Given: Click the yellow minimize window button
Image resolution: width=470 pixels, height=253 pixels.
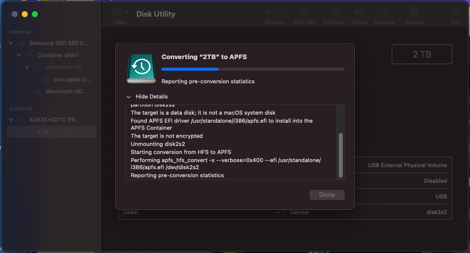Looking at the screenshot, I should coord(25,14).
